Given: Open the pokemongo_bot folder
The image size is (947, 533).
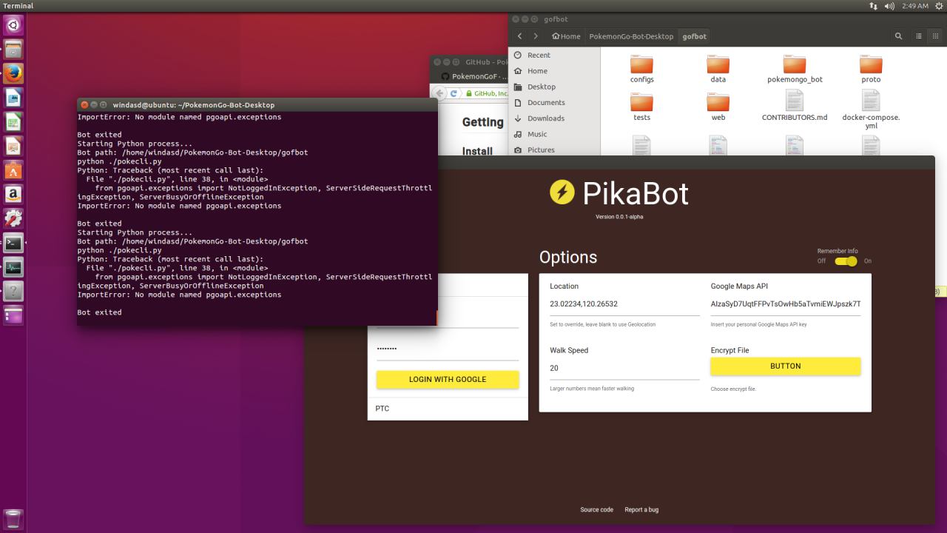Looking at the screenshot, I should (795, 69).
